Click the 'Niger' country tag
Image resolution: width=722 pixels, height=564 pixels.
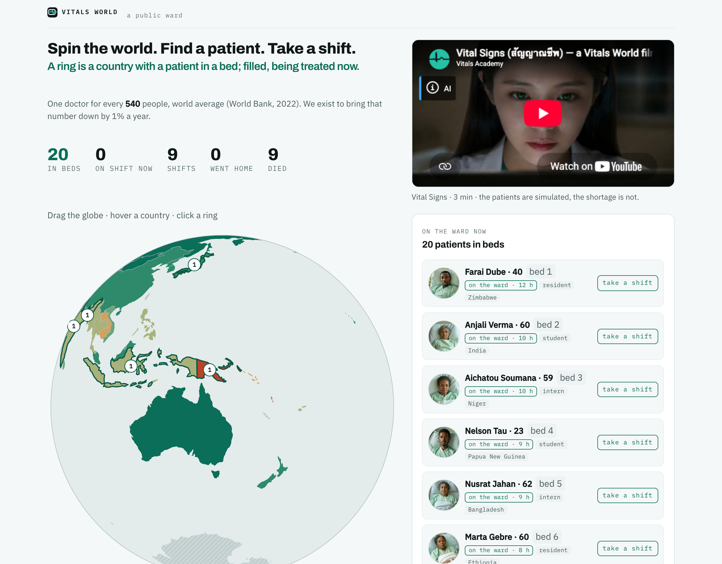(x=477, y=404)
